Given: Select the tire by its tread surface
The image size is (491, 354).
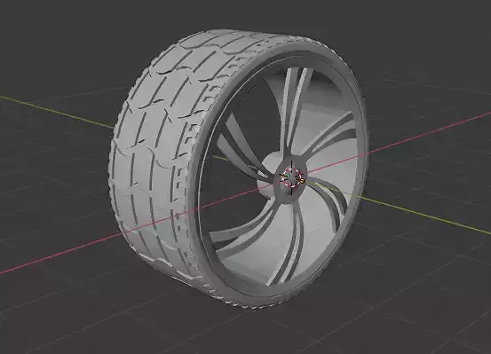Looking at the screenshot, I should (162, 150).
